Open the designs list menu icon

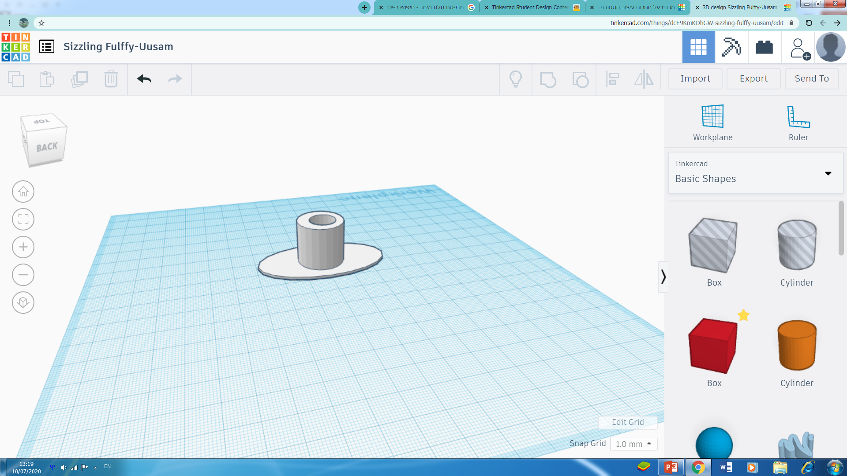point(47,46)
